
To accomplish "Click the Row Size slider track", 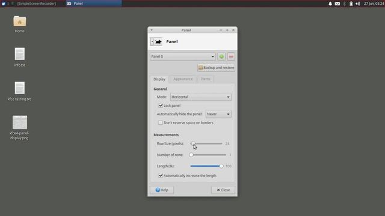I will point(206,143).
